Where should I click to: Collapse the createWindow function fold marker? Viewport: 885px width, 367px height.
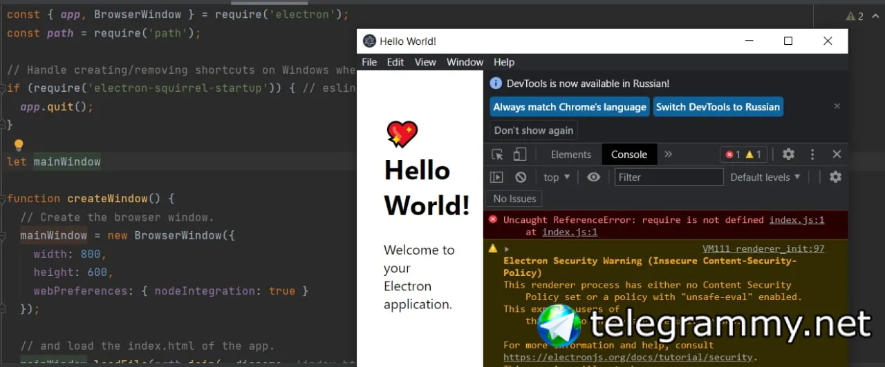point(2,199)
